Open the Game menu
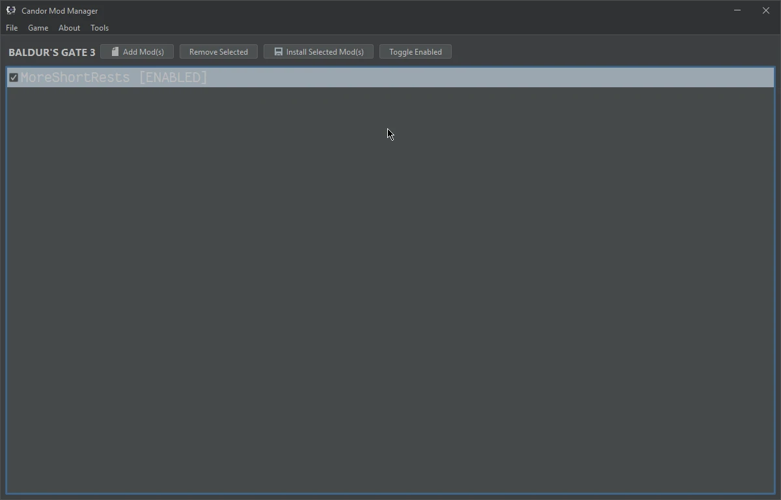The image size is (781, 500). point(38,28)
